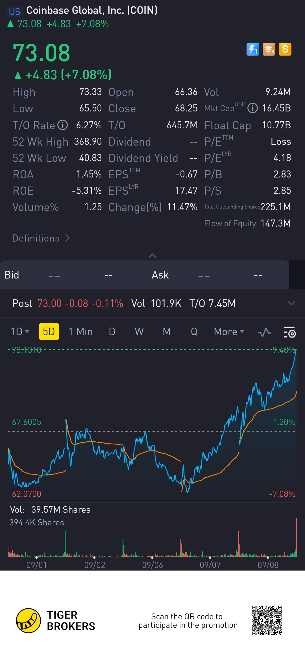Open Definitions link
Image resolution: width=305 pixels, height=671 pixels.
pyautogui.click(x=41, y=238)
